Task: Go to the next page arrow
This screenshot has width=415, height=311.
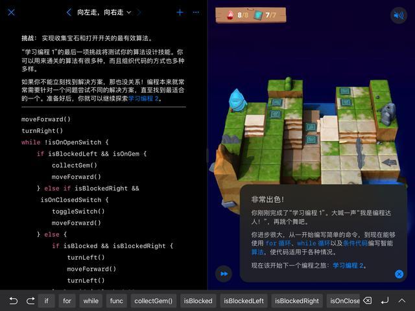Action: pyautogui.click(x=139, y=12)
